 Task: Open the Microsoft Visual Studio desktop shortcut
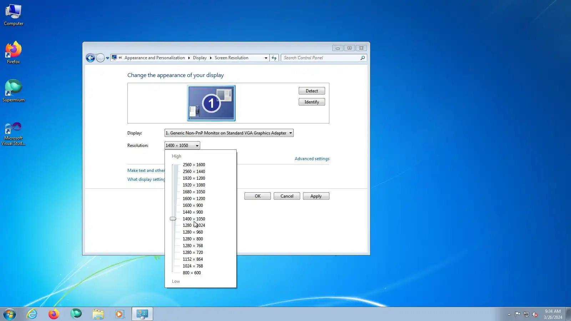[14, 134]
